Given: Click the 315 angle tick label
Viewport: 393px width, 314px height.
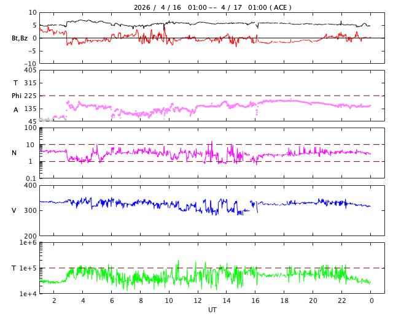Looking at the screenshot, I should coord(30,83).
